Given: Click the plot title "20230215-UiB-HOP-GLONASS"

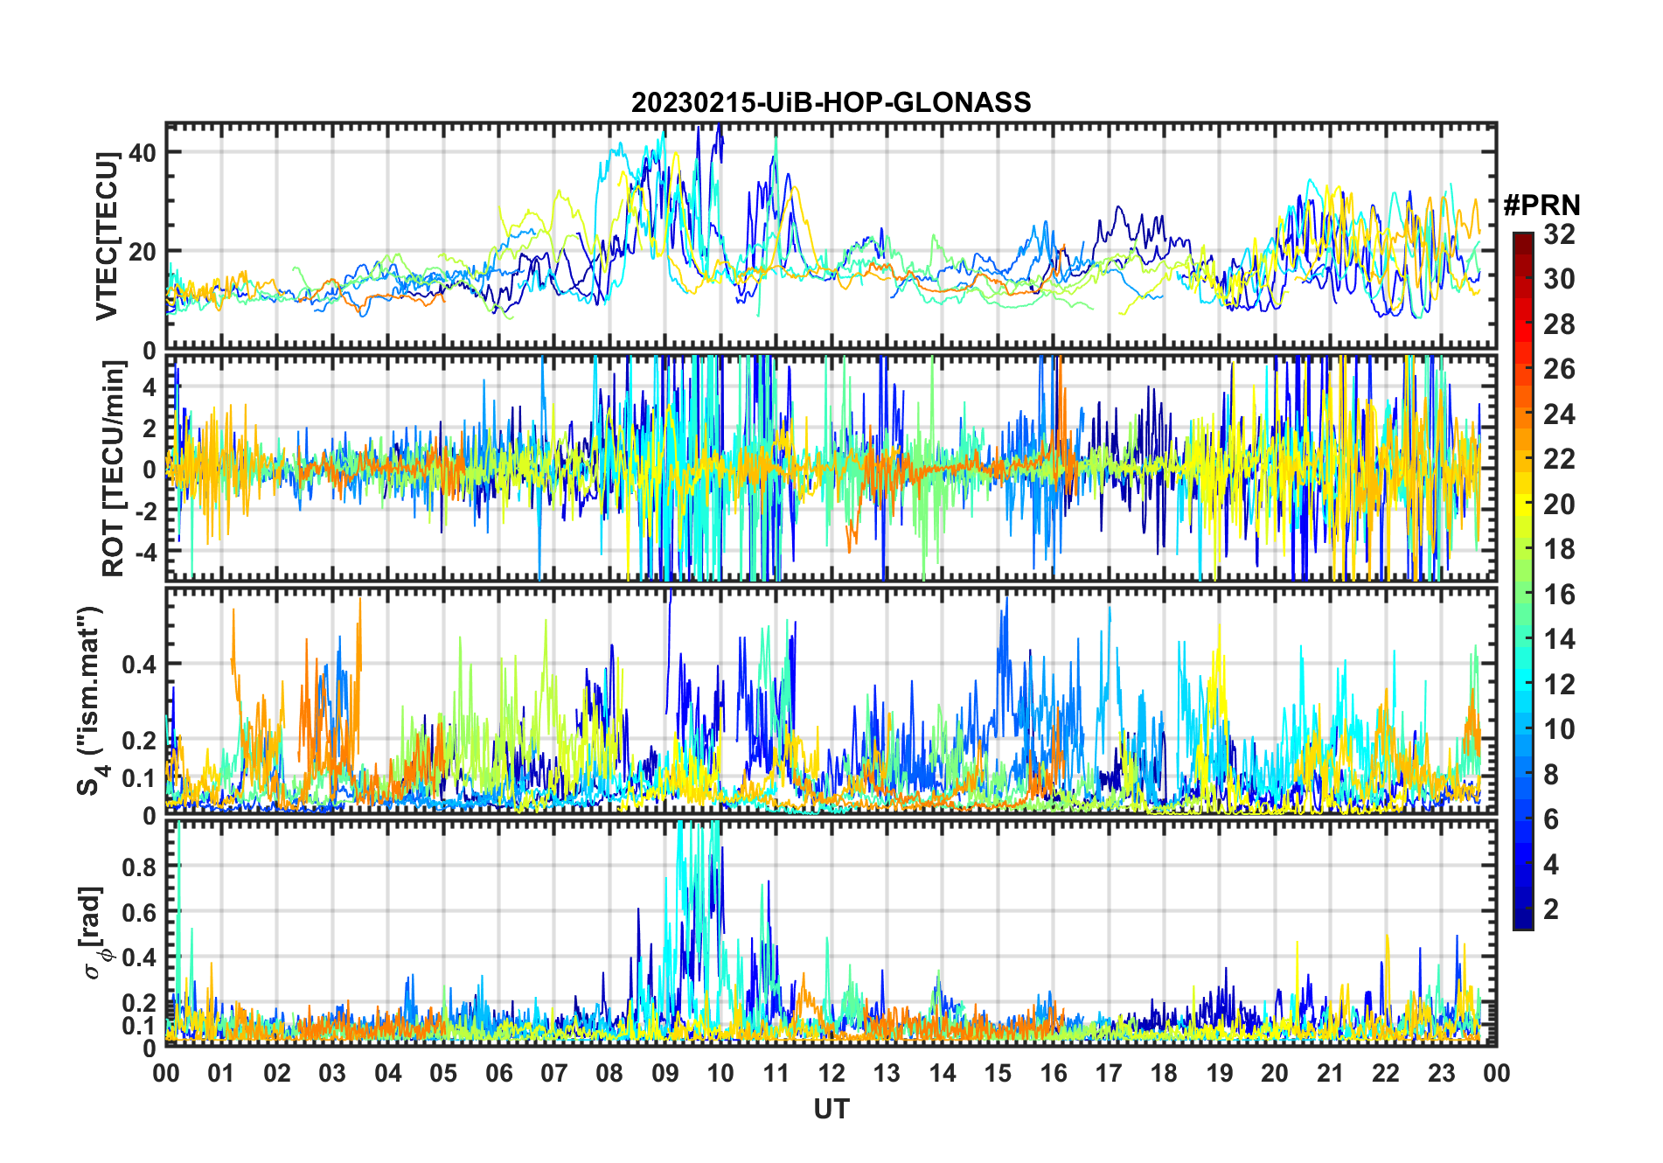Looking at the screenshot, I should [x=831, y=103].
